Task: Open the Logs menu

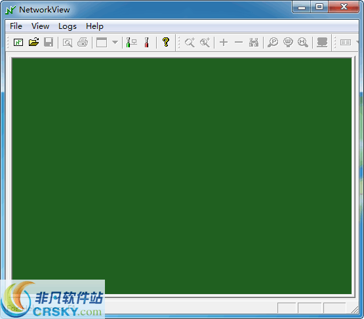Action: [x=68, y=26]
